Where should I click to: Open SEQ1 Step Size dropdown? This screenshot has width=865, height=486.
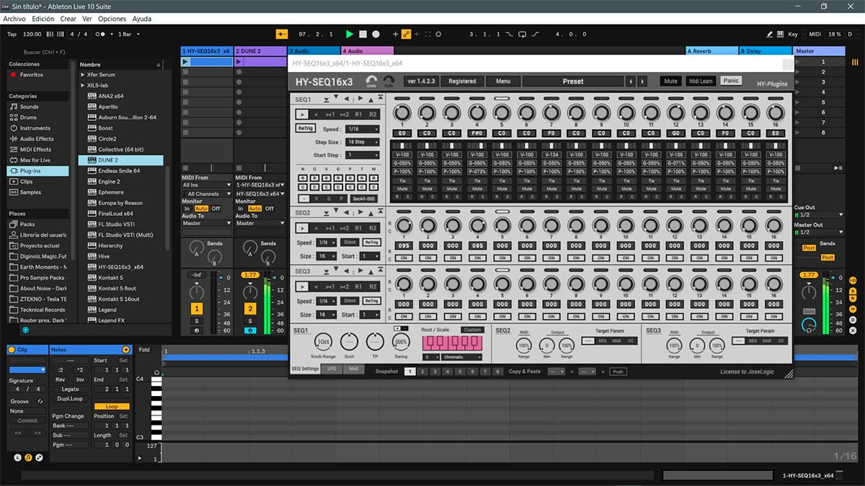pos(363,143)
